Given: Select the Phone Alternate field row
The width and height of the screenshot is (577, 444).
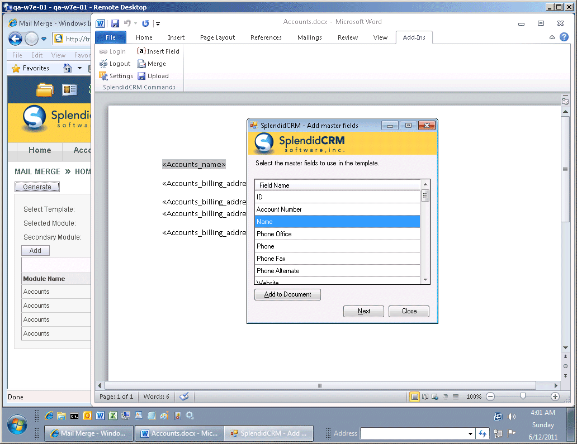Looking at the screenshot, I should coord(337,271).
